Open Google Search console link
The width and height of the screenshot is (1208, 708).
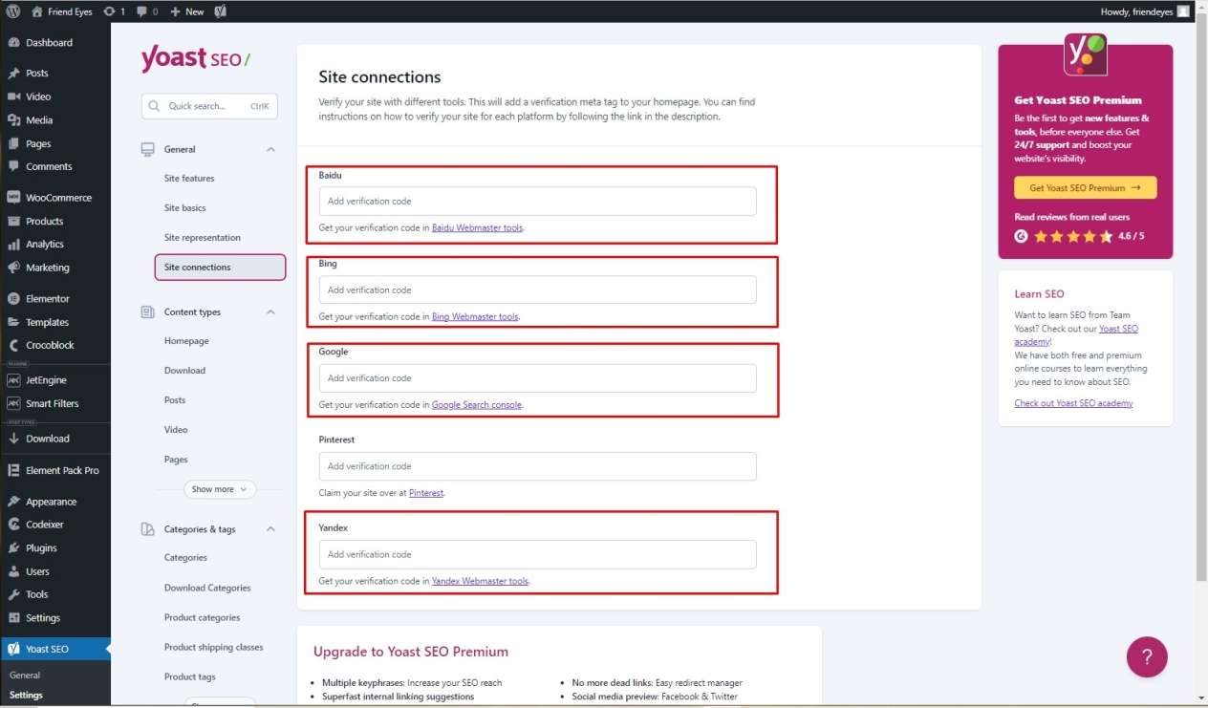point(477,405)
